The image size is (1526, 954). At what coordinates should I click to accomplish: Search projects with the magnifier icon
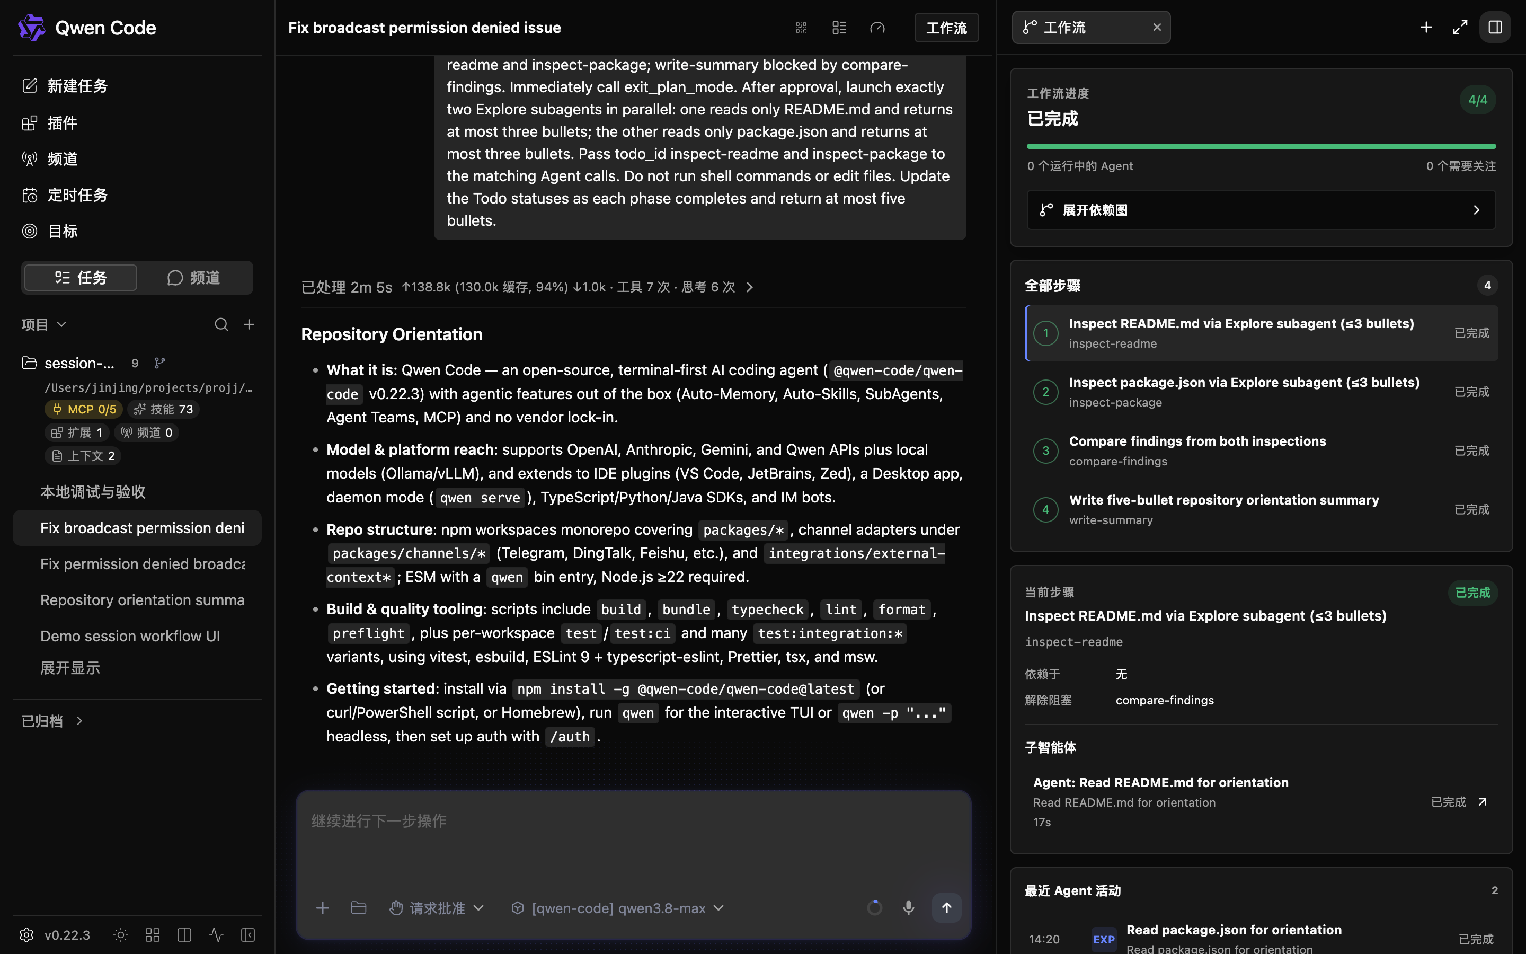click(221, 324)
